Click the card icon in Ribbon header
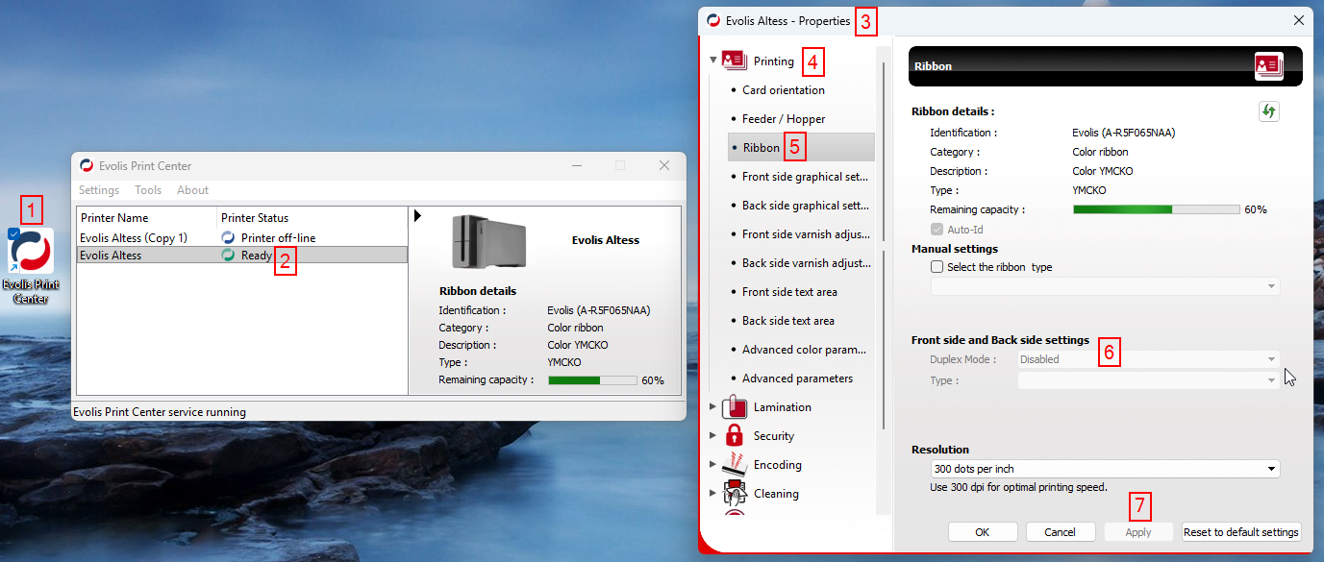The height and width of the screenshot is (562, 1324). click(x=1269, y=66)
